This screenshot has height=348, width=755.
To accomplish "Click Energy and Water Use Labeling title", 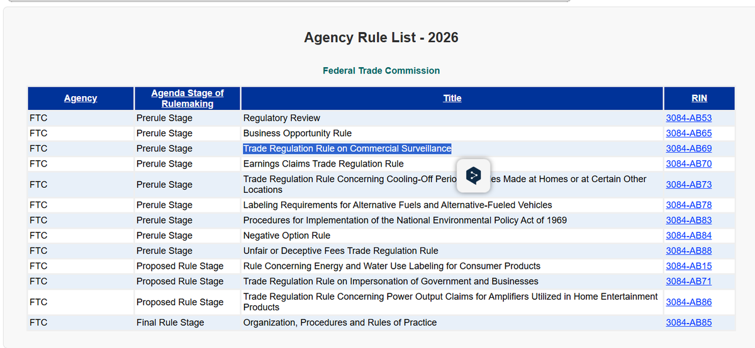I will (x=392, y=266).
